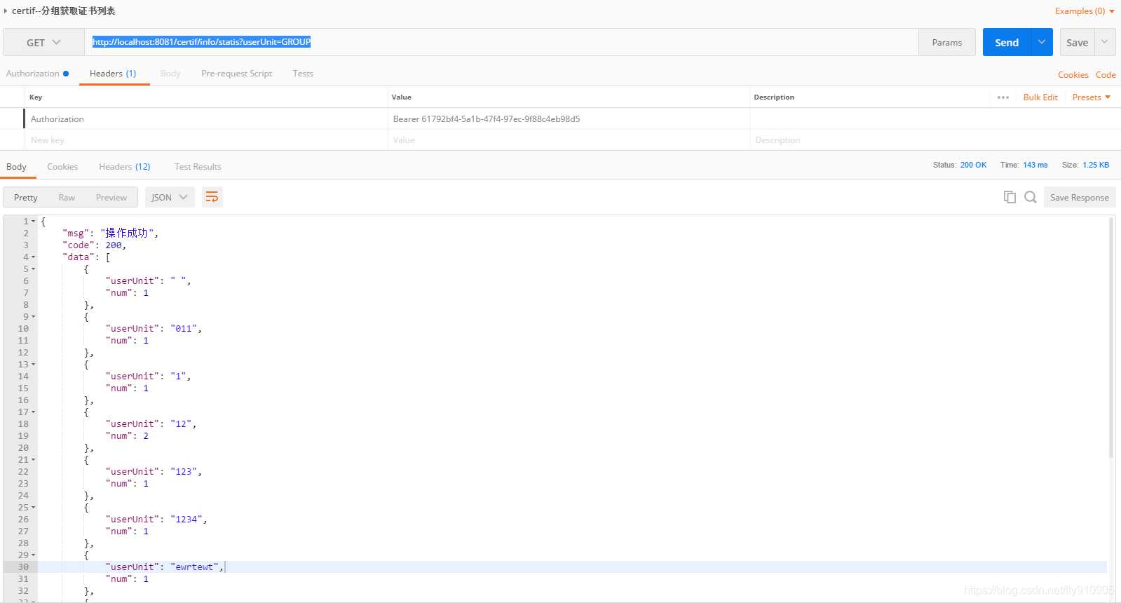Switch to the Test Results tab

click(x=198, y=167)
